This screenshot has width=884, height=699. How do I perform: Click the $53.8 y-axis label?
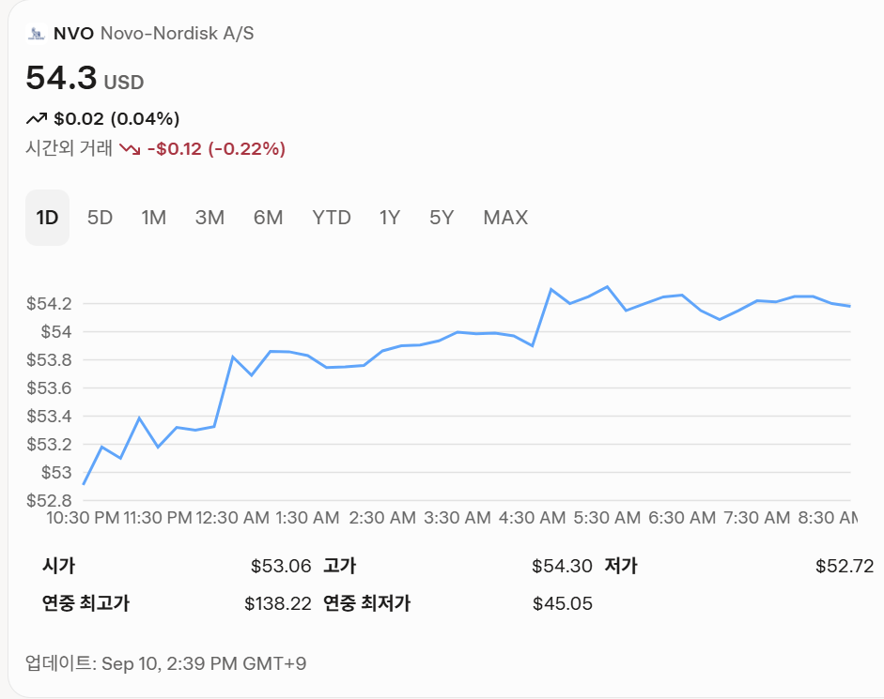click(49, 360)
